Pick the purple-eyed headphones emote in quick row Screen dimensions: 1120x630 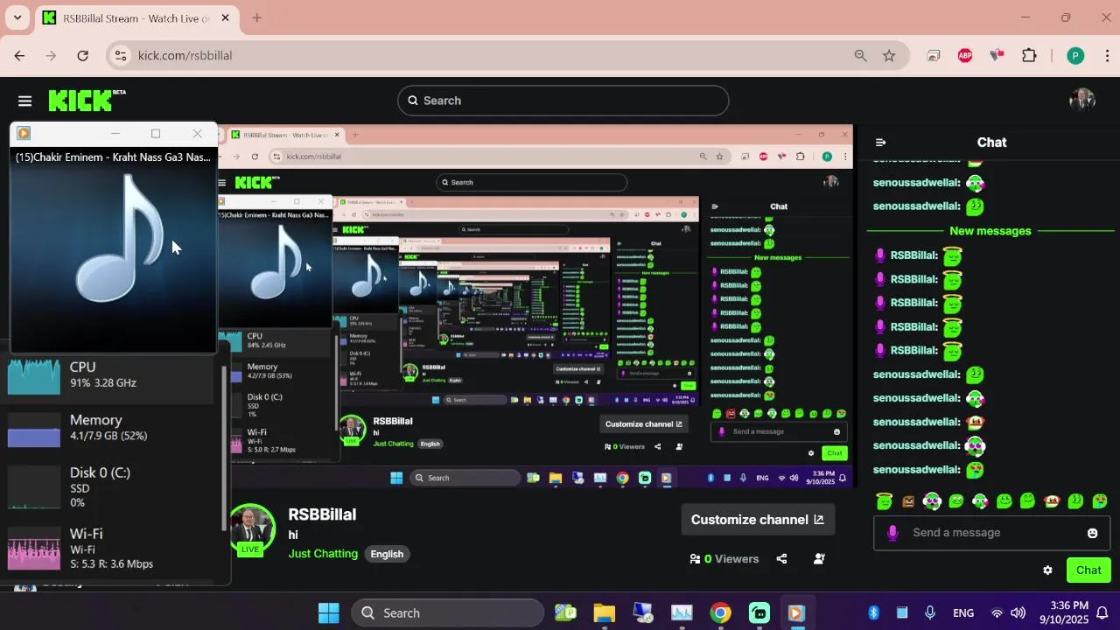click(932, 501)
